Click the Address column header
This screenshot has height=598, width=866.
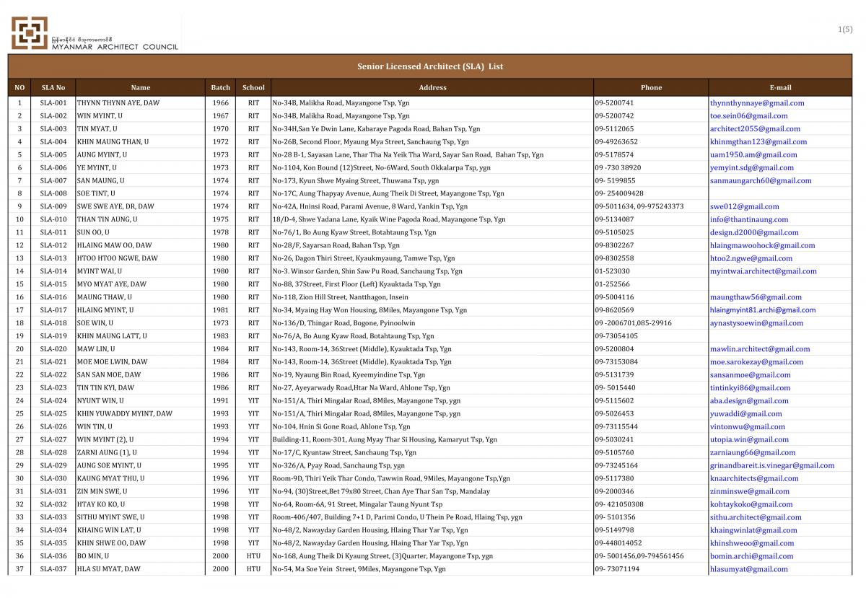coord(432,88)
